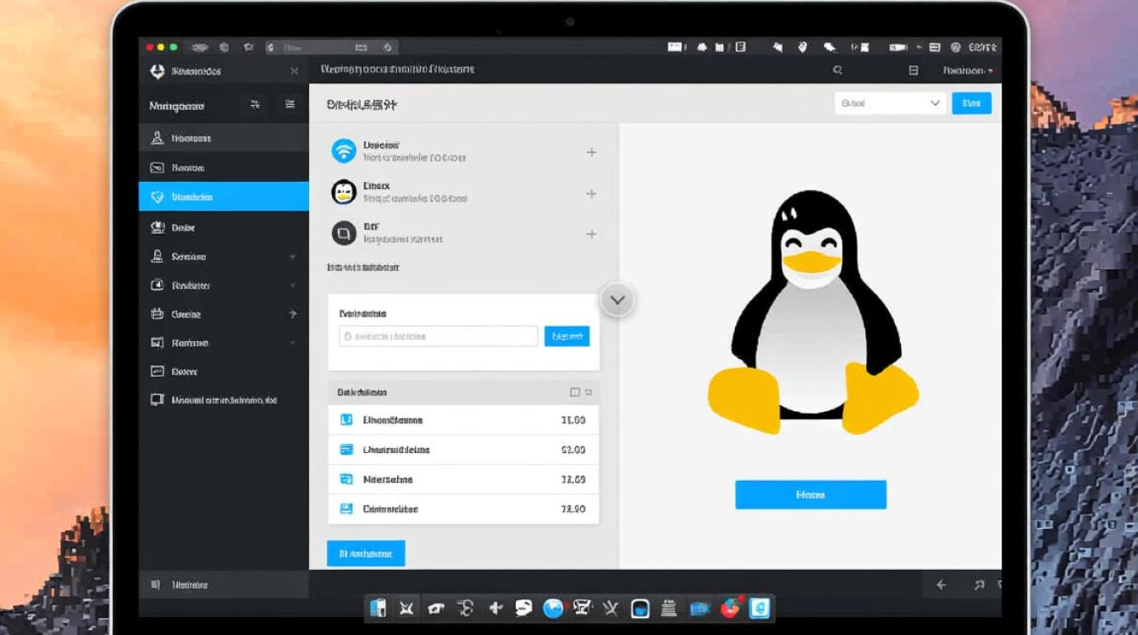
Task: Open the account dropdown in the header's right corner
Action: (967, 71)
